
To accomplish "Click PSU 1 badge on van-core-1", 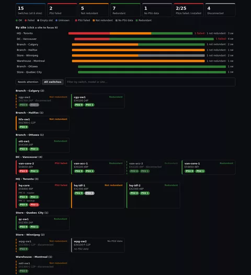I will (x=200, y=171).
